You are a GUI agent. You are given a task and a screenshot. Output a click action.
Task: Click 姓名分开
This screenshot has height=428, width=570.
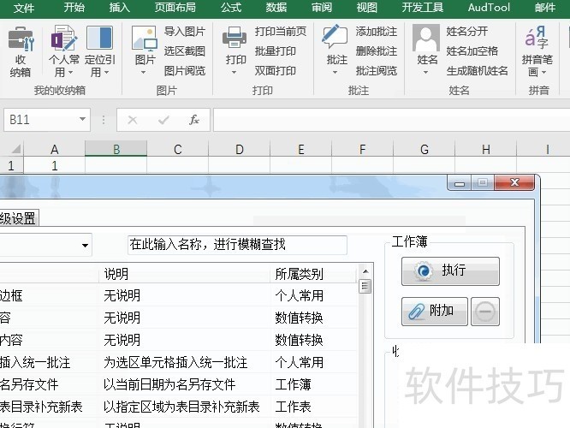pyautogui.click(x=466, y=32)
